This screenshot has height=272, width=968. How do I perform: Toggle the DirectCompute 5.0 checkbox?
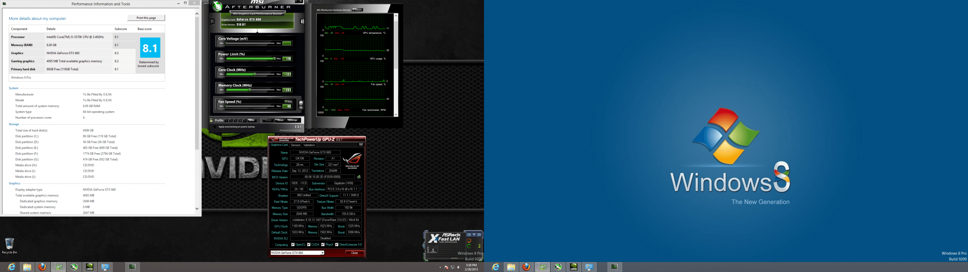click(x=337, y=244)
